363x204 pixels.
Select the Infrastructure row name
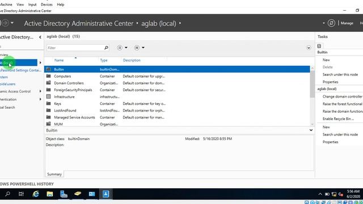click(x=64, y=97)
